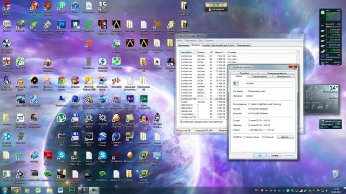Click Отмена in the Properties dialog
This screenshot has height=194, width=346.
coord(274,156)
